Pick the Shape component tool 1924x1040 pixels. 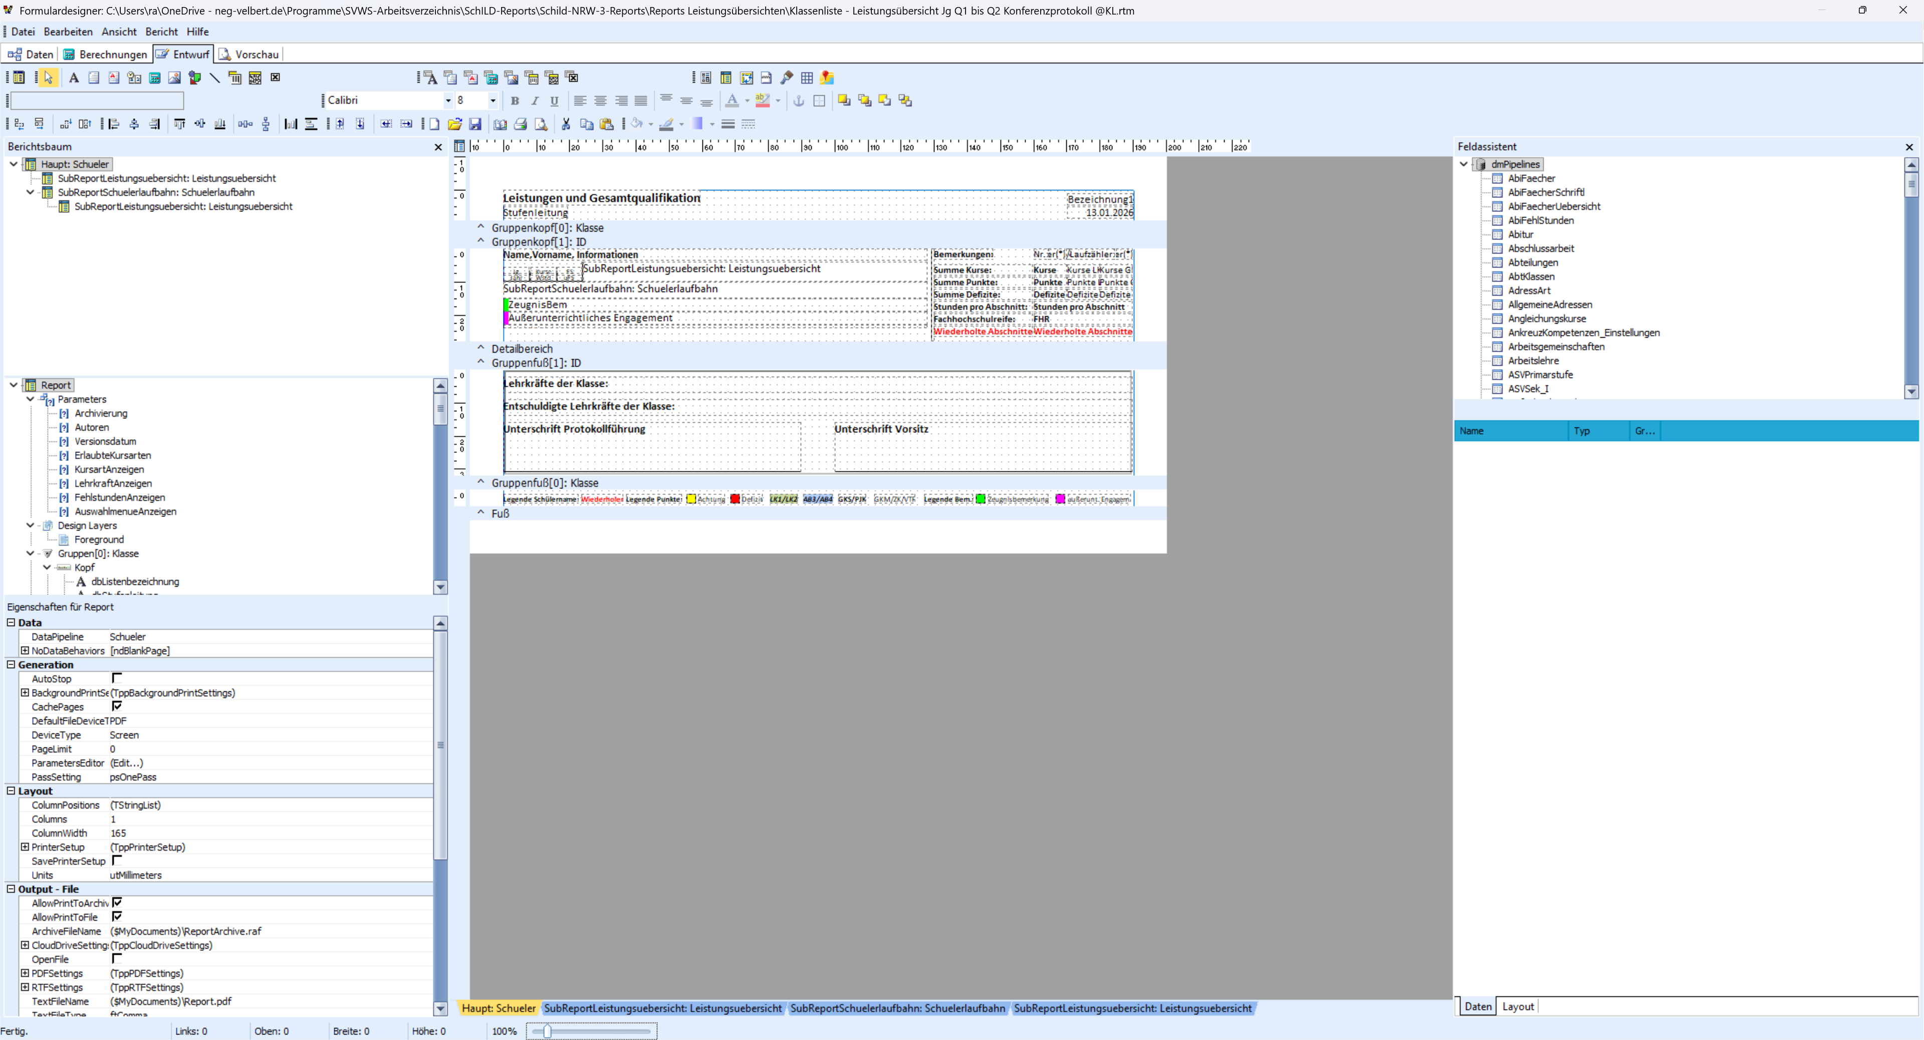coord(195,78)
